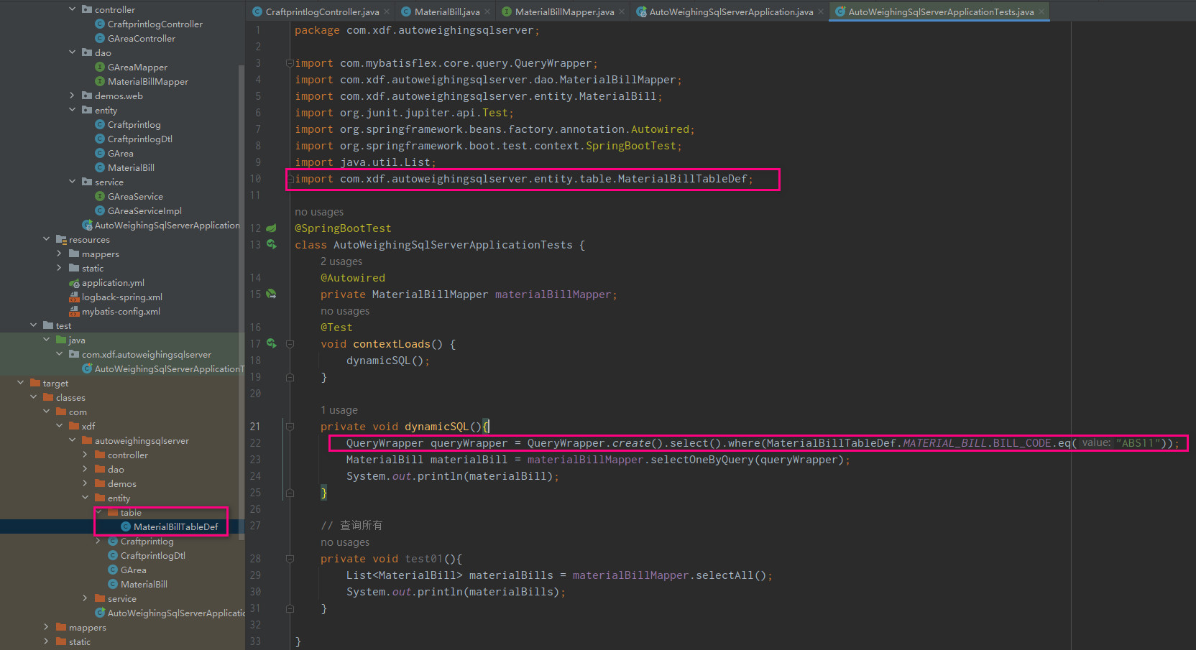The width and height of the screenshot is (1196, 650).
Task: Collapse the service package under source
Action: 72,182
